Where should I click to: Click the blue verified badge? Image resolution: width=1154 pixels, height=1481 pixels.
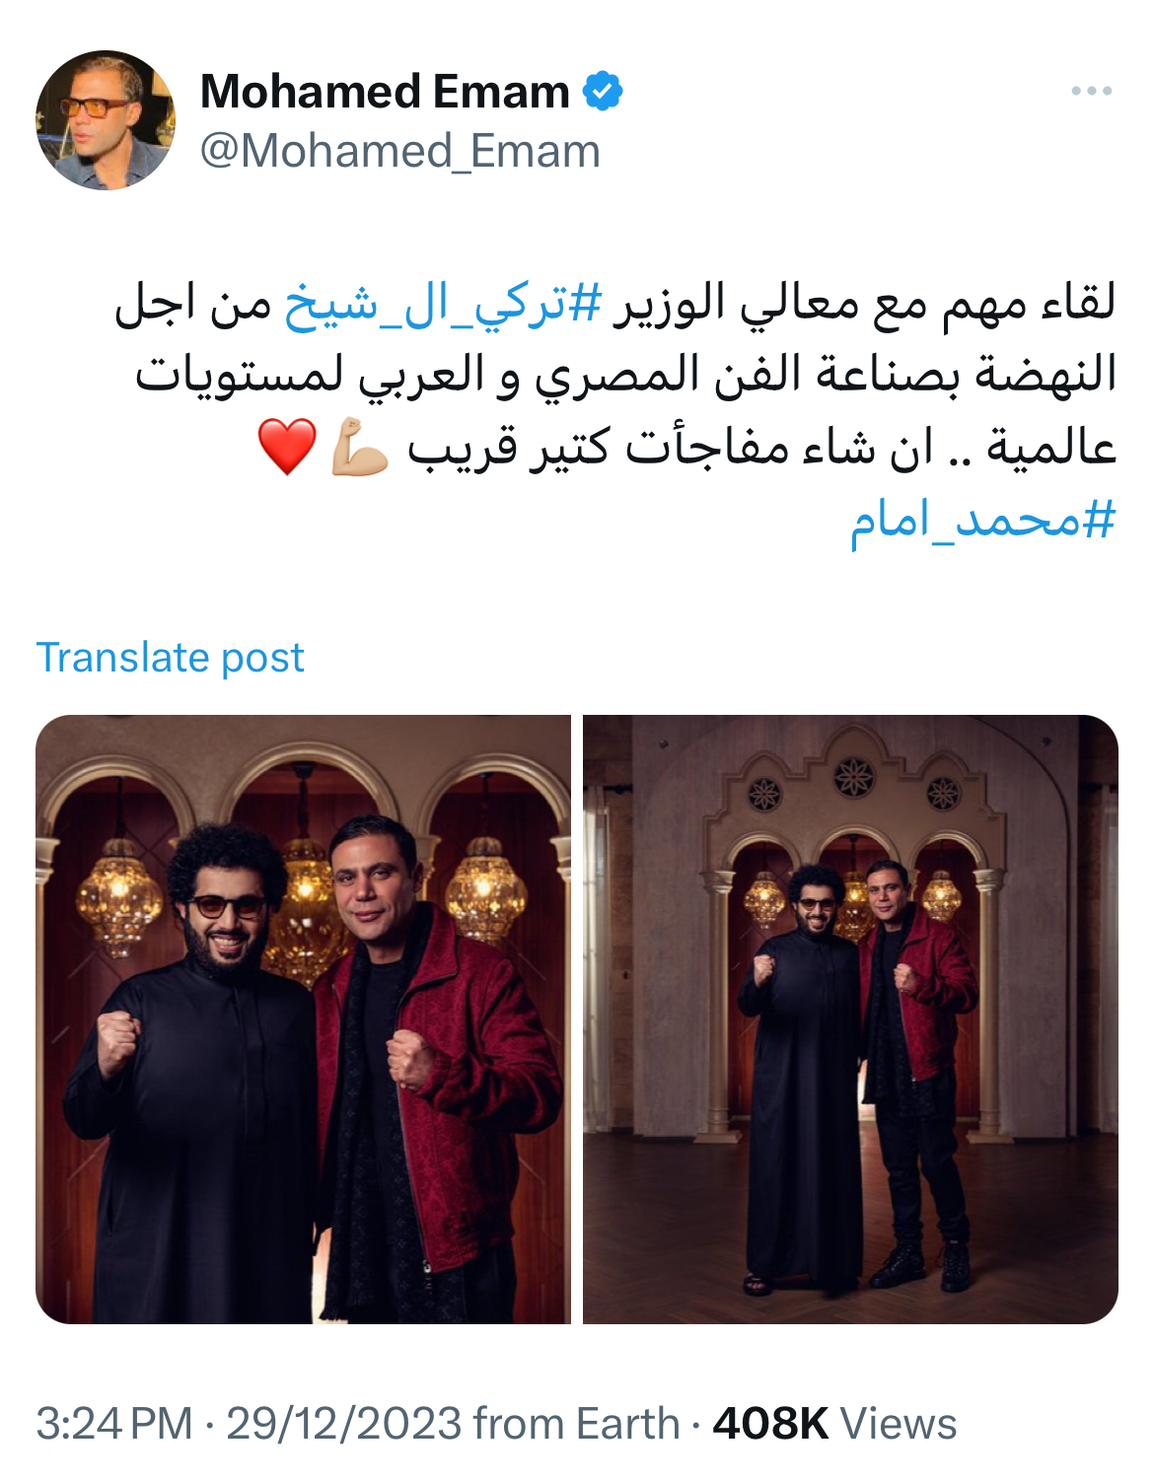tap(603, 92)
